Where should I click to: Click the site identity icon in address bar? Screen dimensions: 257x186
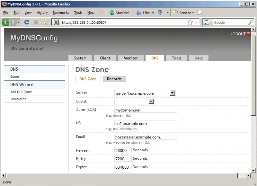tap(56, 22)
